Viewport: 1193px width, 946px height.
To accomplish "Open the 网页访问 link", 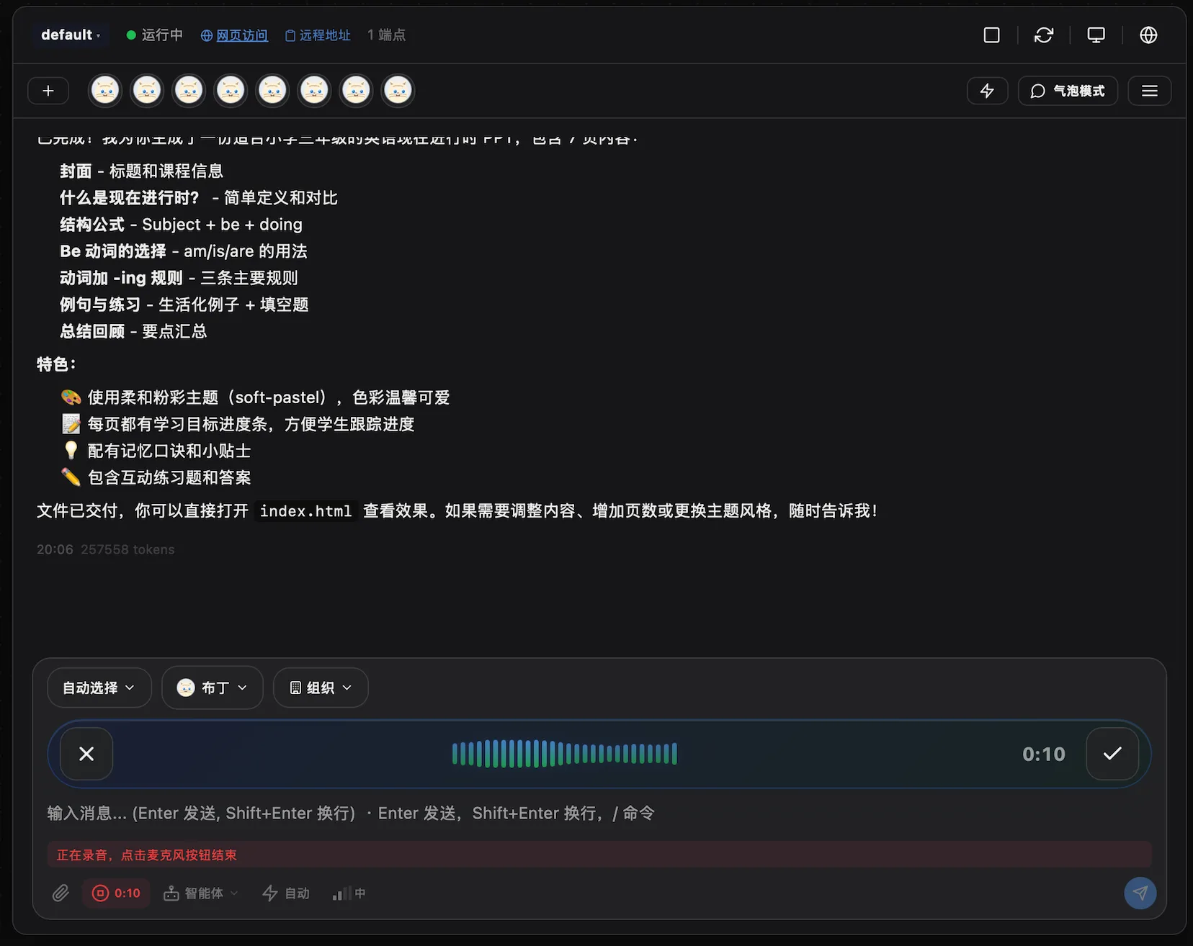I will click(234, 35).
